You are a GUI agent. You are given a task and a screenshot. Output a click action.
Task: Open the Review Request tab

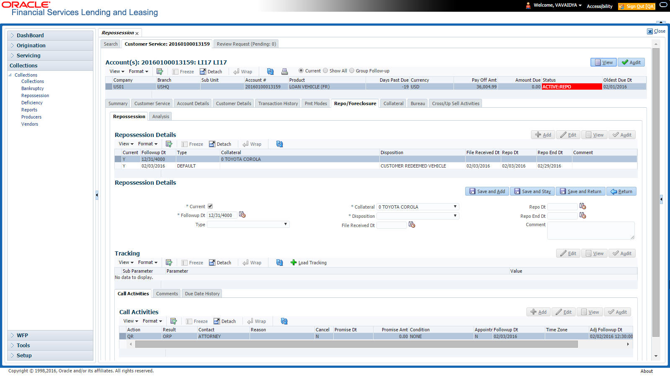coord(246,44)
